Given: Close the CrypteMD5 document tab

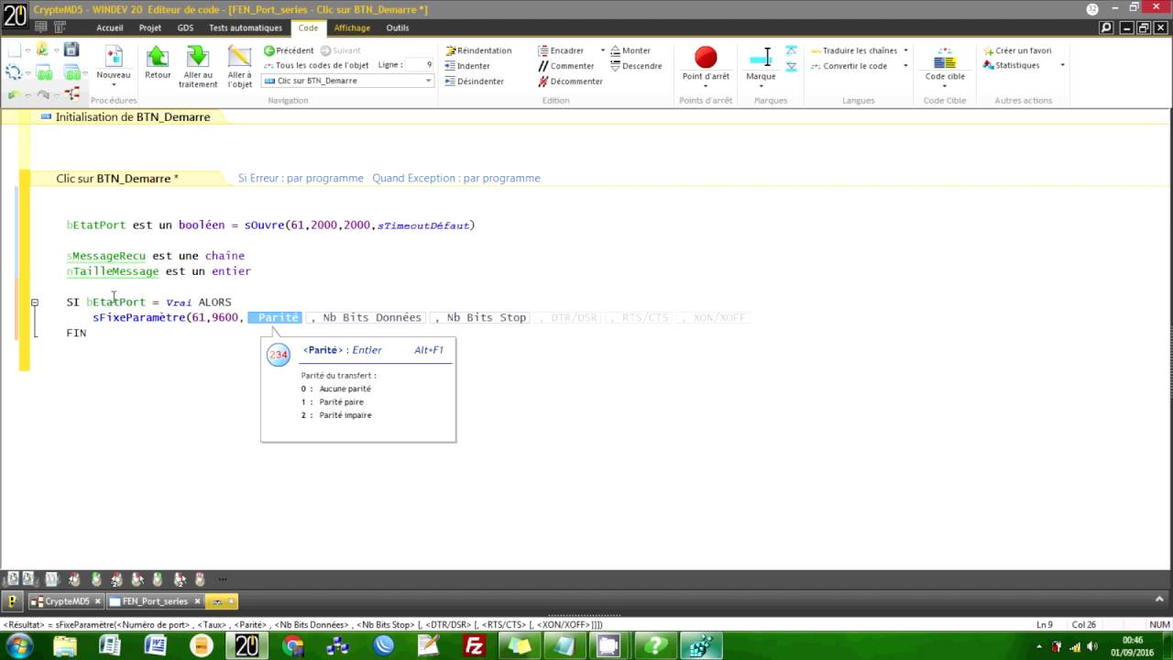Looking at the screenshot, I should coord(98,601).
